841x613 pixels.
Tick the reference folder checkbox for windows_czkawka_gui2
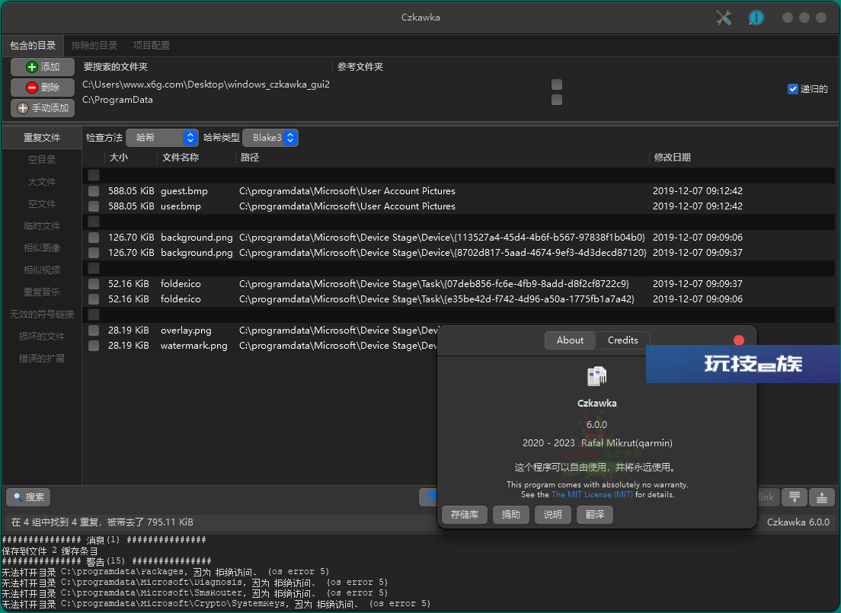(x=557, y=85)
